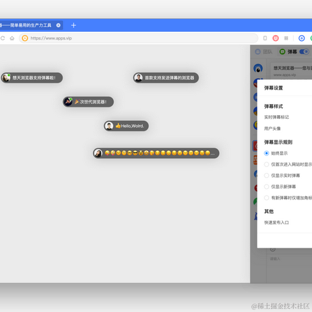Click the circular icon above 请输入 field
The width and height of the screenshot is (312, 312).
(273, 250)
